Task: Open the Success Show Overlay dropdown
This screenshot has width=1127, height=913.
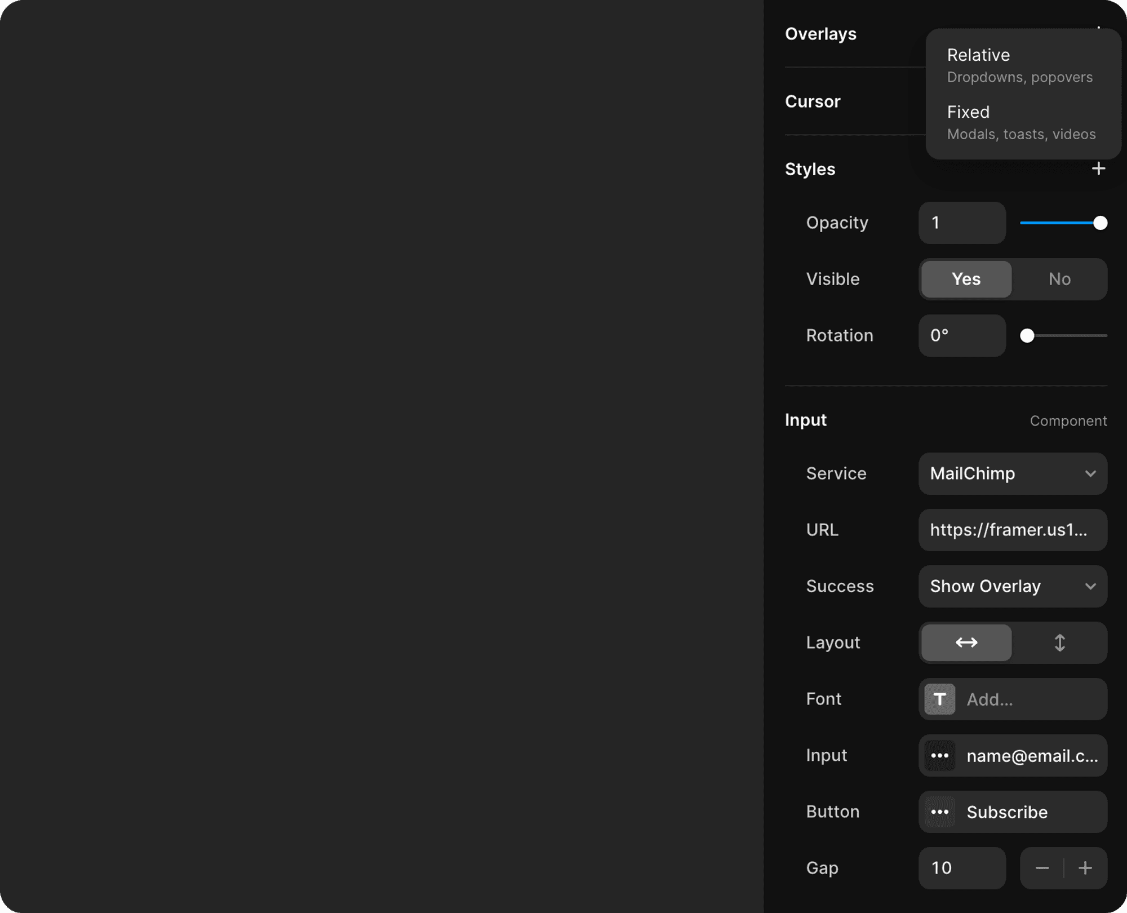Action: tap(1013, 586)
